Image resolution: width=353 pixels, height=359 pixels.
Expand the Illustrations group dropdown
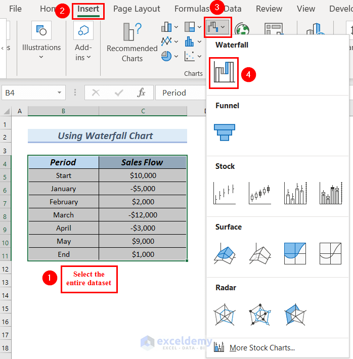[41, 57]
